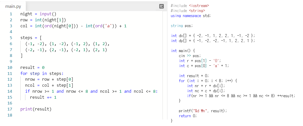Image resolution: width=303 pixels, height=126 pixels.
Task: Click '#include <string>' in C++ code
Action: pyautogui.click(x=188, y=11)
